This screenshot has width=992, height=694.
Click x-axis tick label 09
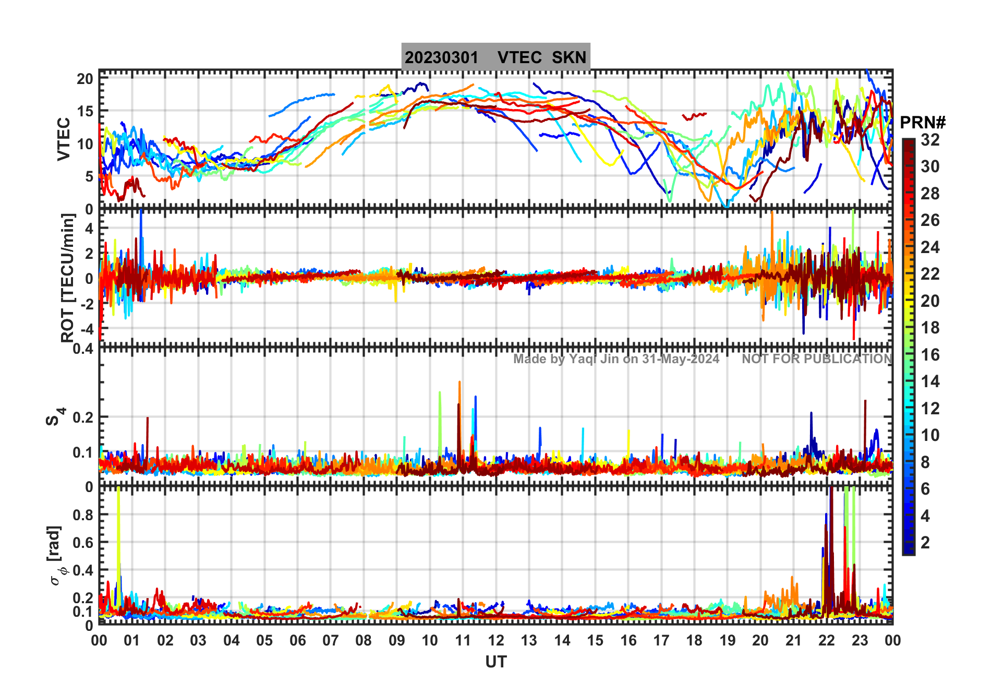pyautogui.click(x=396, y=640)
